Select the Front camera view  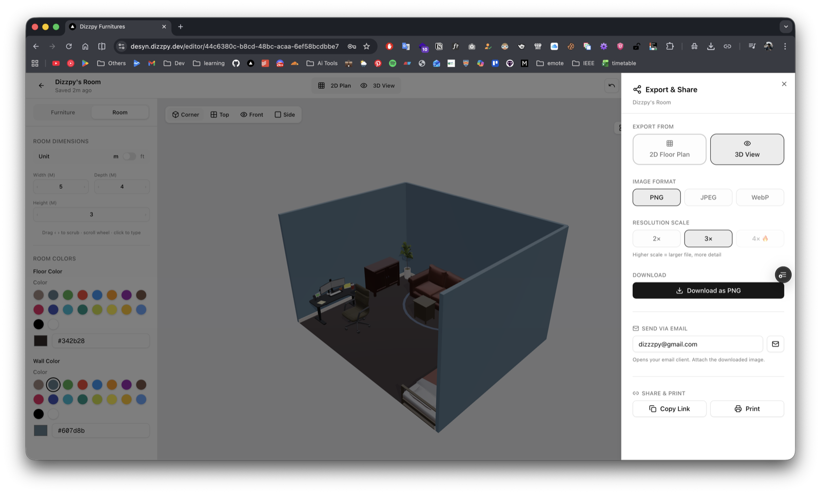click(x=251, y=115)
